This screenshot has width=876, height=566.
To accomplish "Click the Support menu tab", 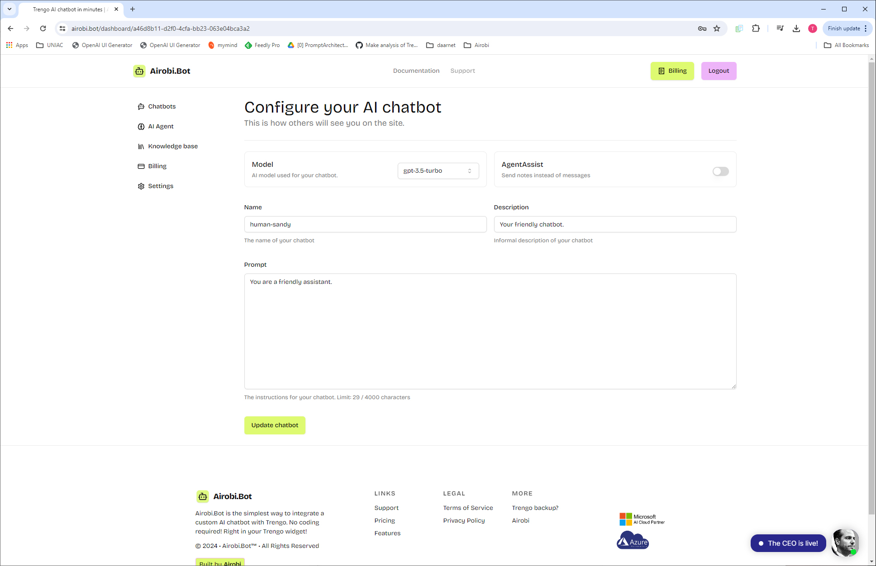I will tap(462, 71).
